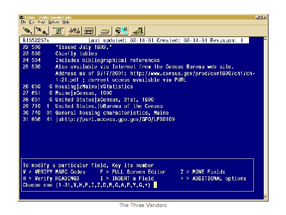Click 'Last updated: 03-14-01' text
Image resolution: width=286 pixels, height=215 pixels.
tap(121, 40)
